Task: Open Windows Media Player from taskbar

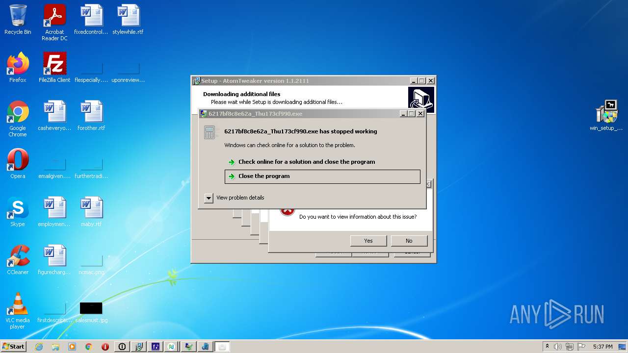Action: [72, 347]
